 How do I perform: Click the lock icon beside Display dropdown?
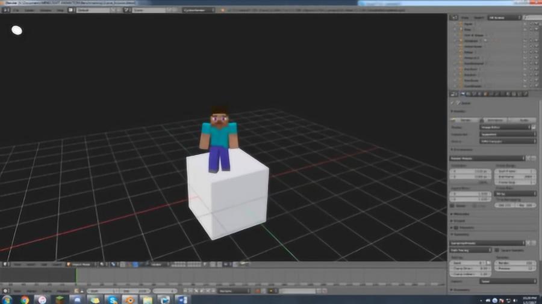pos(534,127)
